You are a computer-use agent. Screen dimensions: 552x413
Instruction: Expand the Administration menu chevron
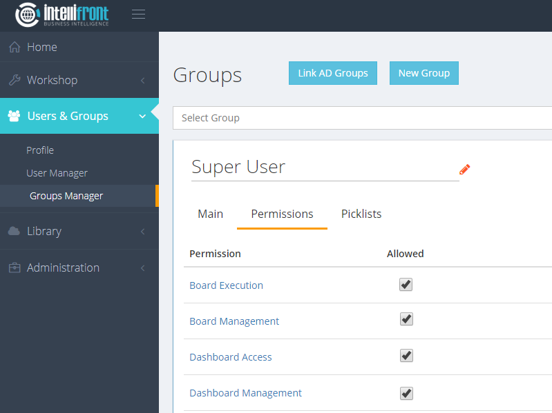142,268
